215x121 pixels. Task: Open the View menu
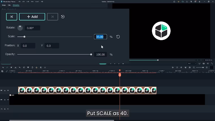point(32,2)
